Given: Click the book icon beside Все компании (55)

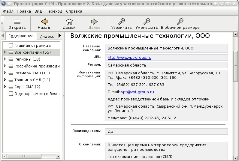Looking at the screenshot, I should 11,52.
